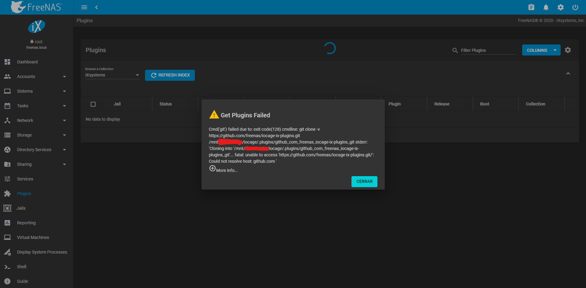Click the Services sliders icon
Screen dimensions: 586x288
click(7, 179)
